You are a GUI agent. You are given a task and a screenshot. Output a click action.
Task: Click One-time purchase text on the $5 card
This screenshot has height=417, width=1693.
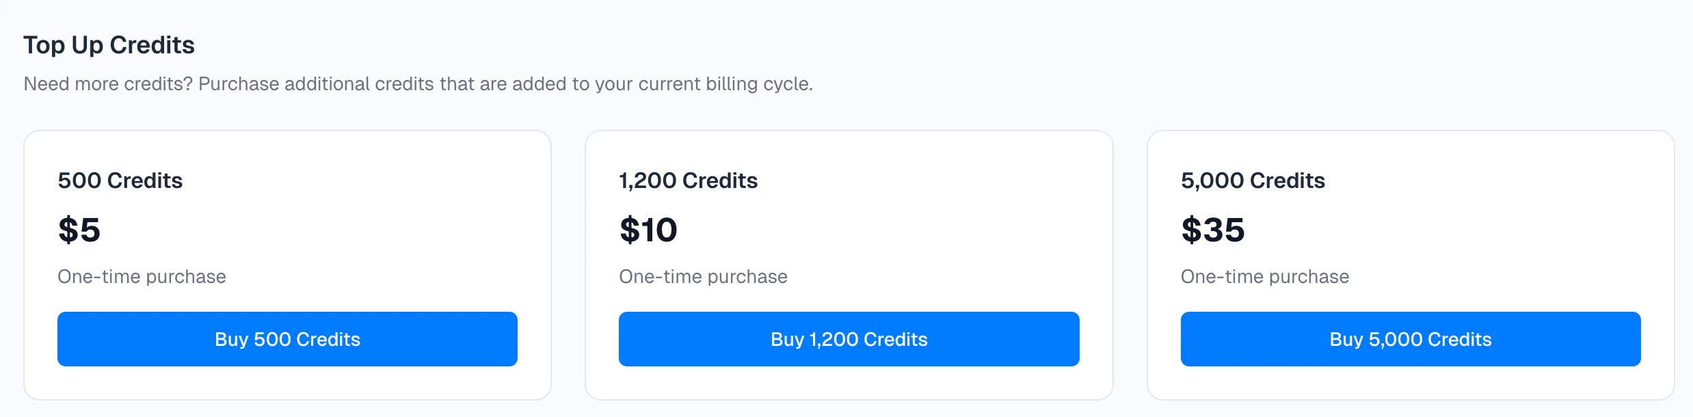(x=141, y=277)
